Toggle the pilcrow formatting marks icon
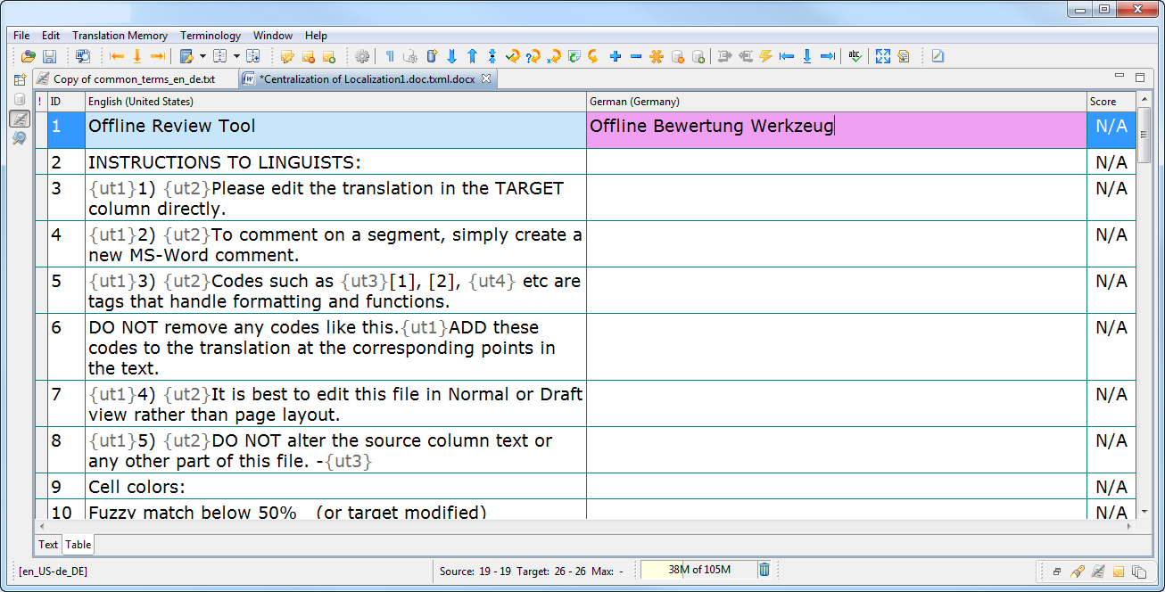This screenshot has width=1165, height=592. click(390, 56)
